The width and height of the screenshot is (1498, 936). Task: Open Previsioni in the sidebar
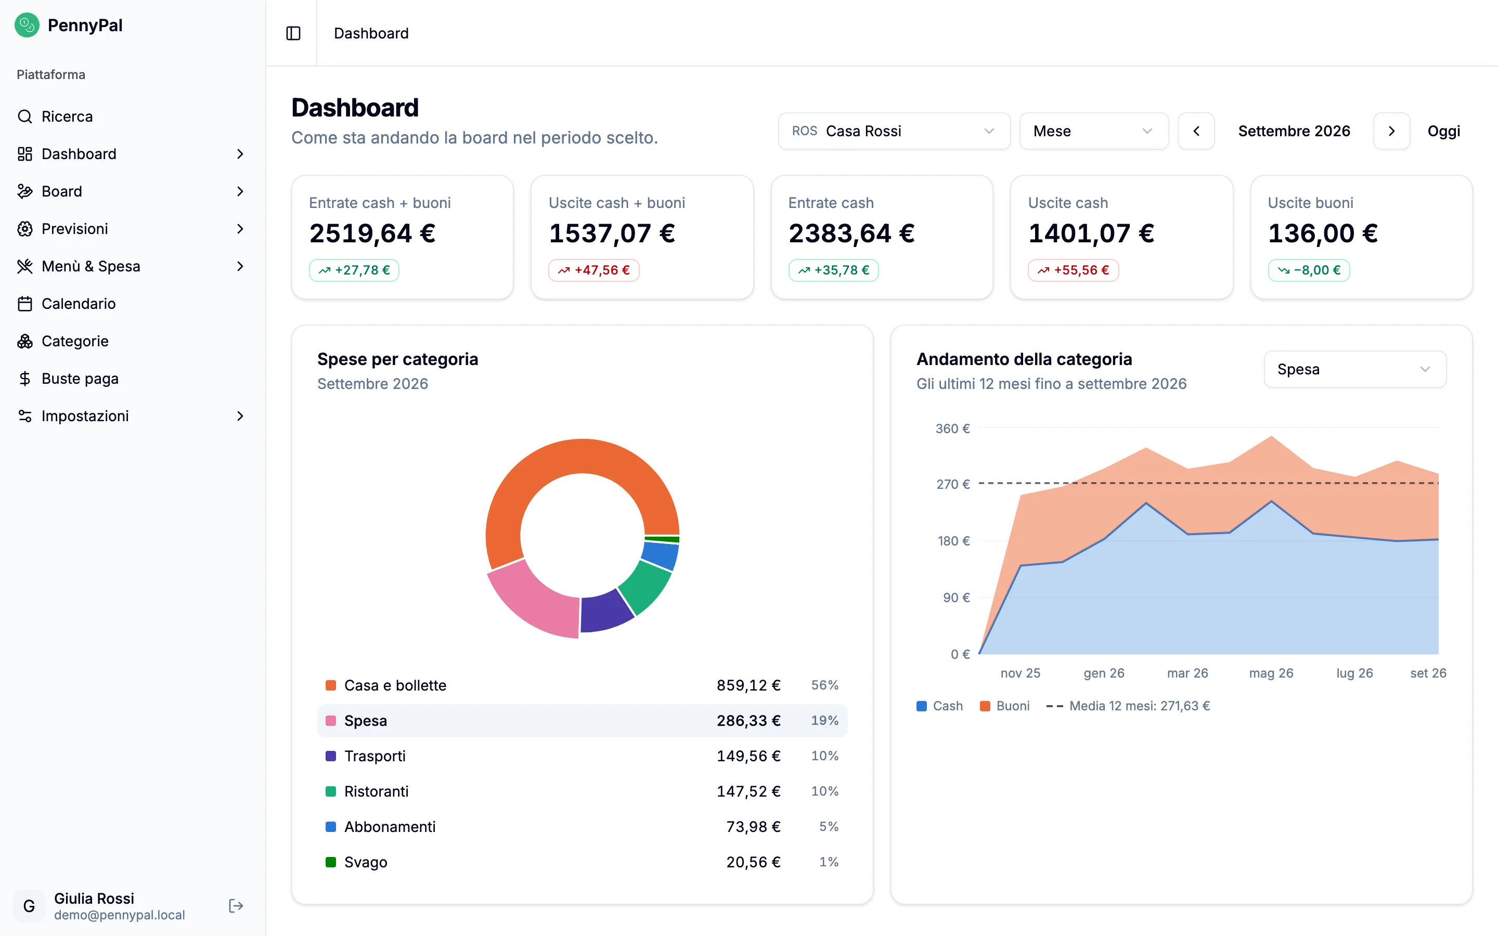[x=132, y=229]
